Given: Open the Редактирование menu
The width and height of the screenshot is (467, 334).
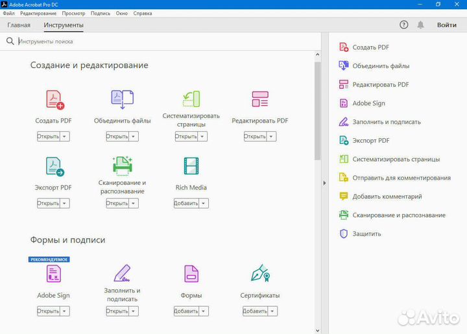Looking at the screenshot, I should pyautogui.click(x=38, y=14).
